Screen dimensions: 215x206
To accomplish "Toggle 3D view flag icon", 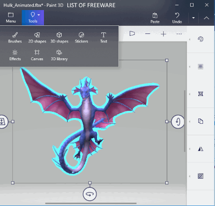I will 132,33.
